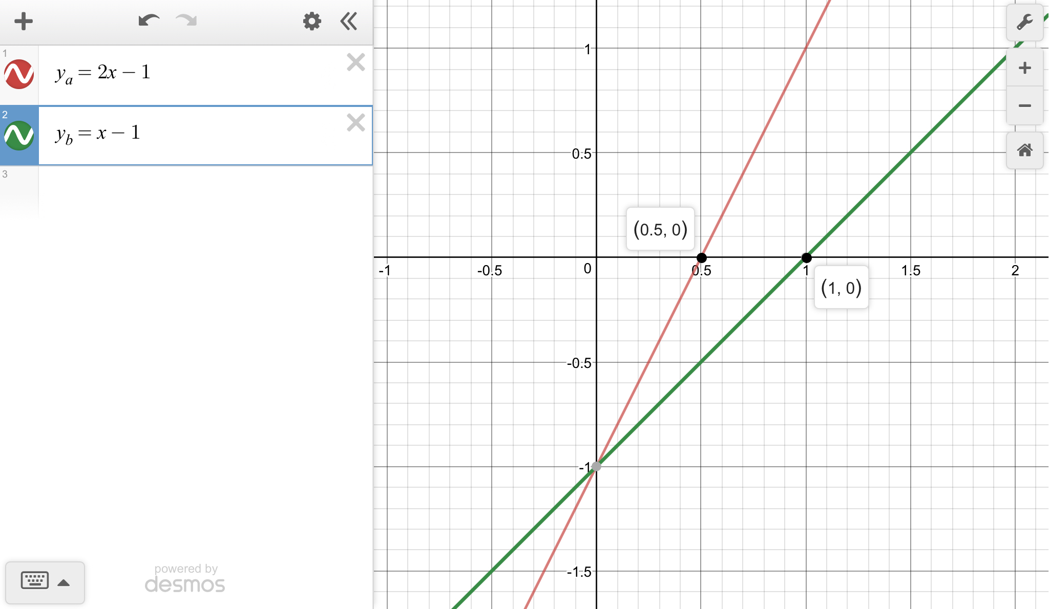Screen dimensions: 1049x609
Task: Delete the expression y_b = x − 1
Action: [x=355, y=123]
